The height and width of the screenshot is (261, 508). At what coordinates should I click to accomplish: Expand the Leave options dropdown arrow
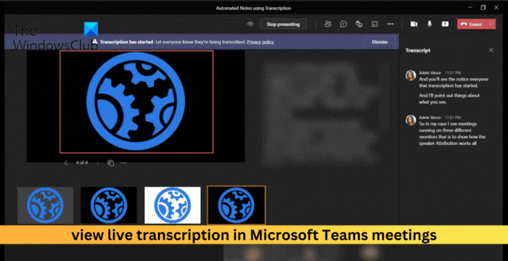click(x=491, y=24)
